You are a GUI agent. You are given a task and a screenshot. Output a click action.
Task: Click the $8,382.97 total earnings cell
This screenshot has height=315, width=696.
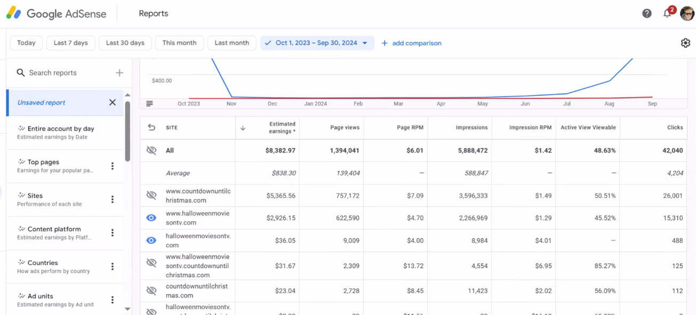coord(281,151)
